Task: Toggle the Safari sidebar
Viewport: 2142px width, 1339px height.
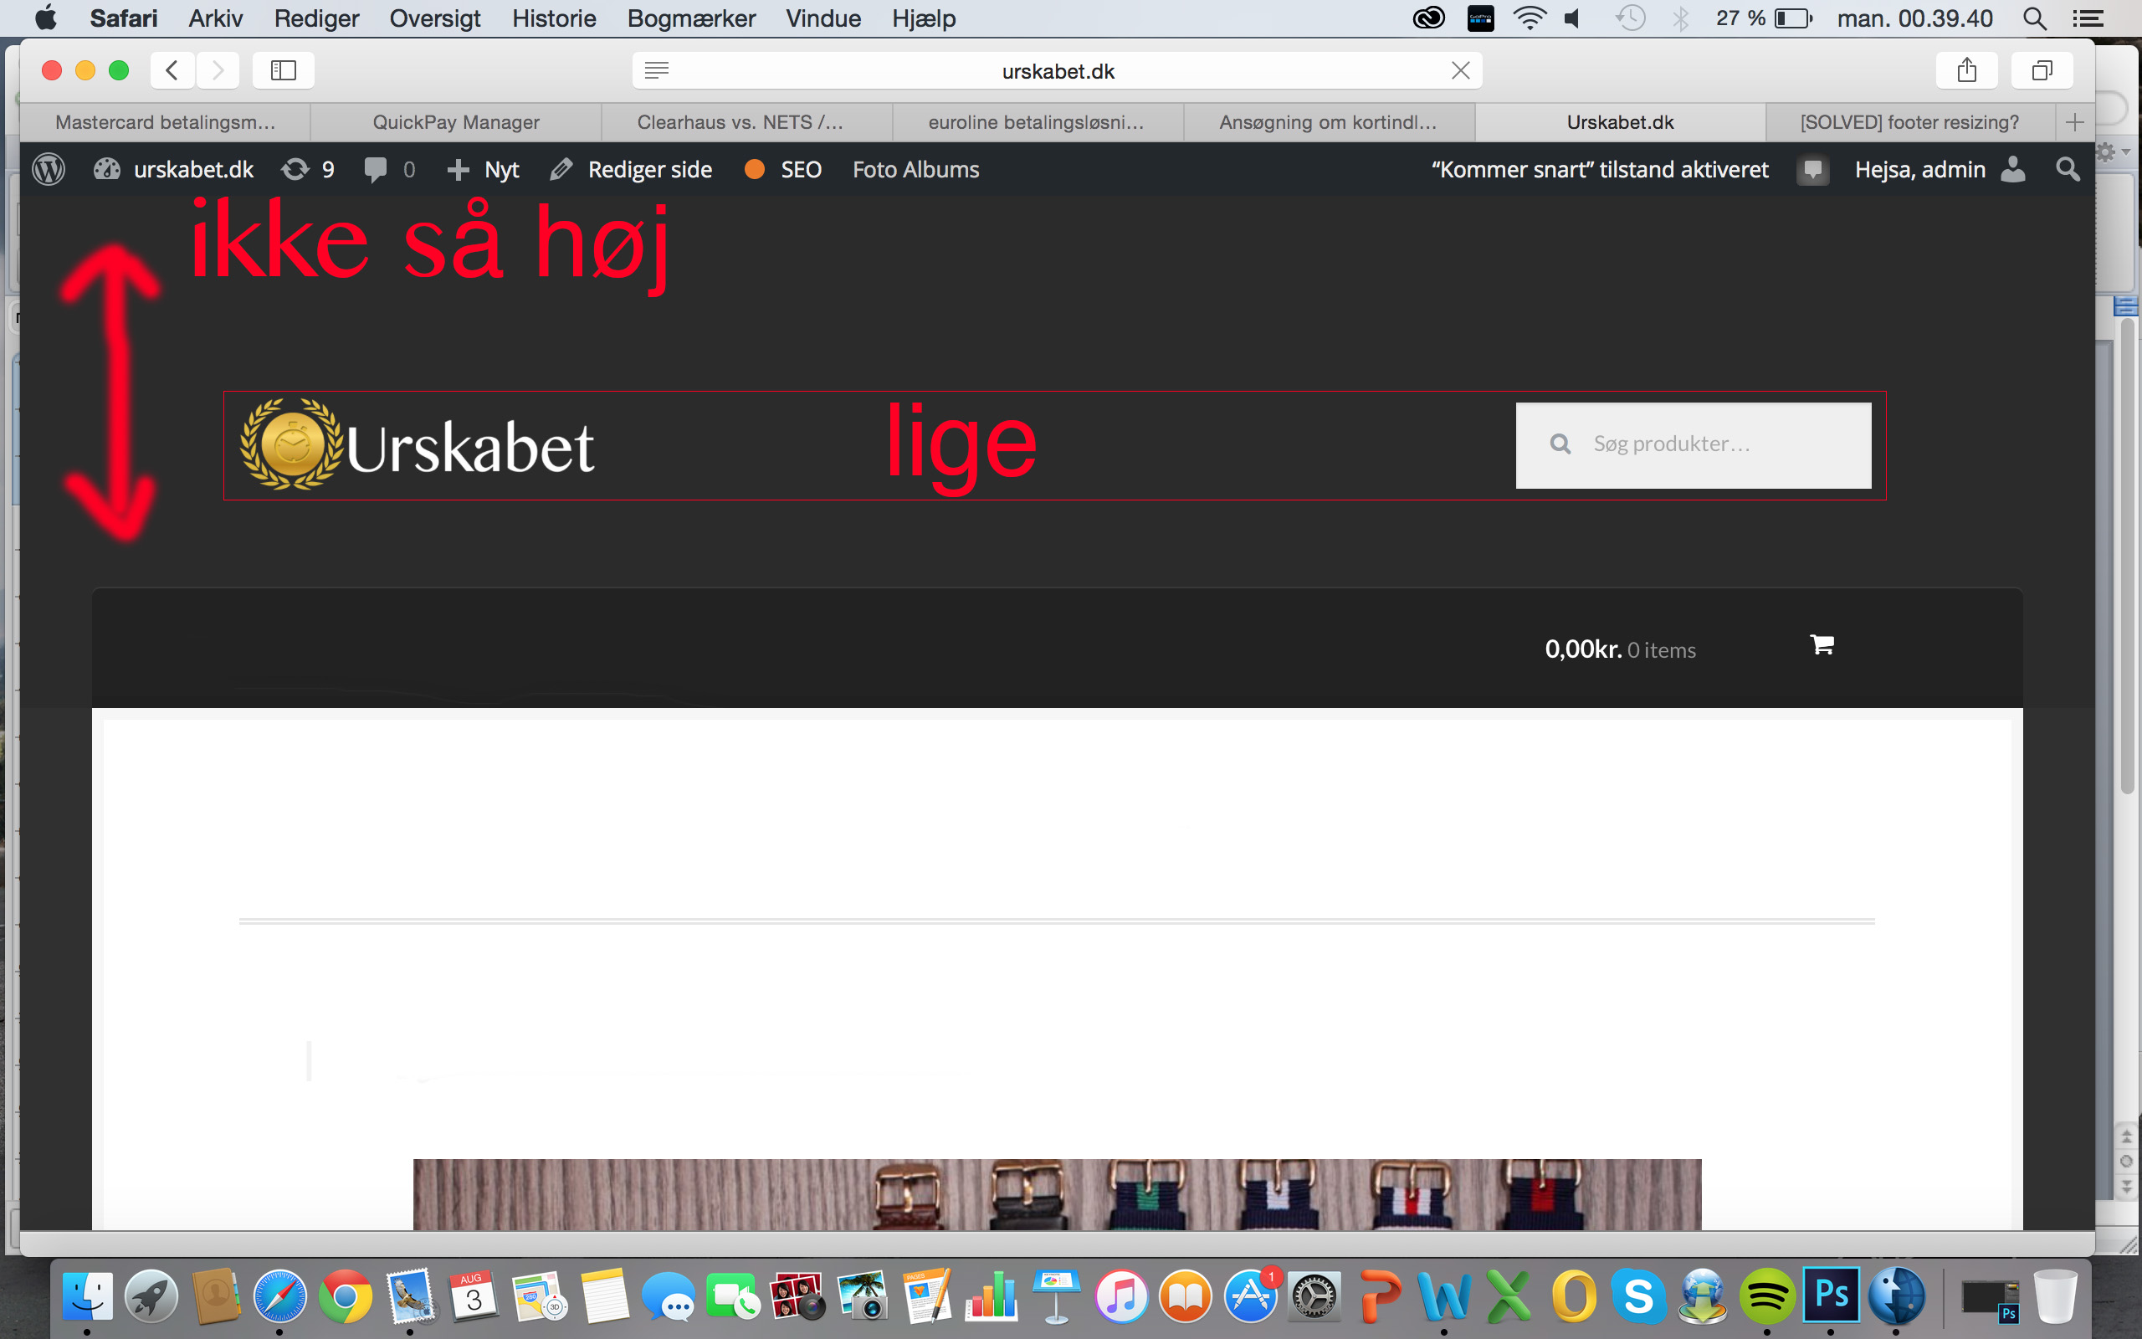Action: click(x=284, y=70)
